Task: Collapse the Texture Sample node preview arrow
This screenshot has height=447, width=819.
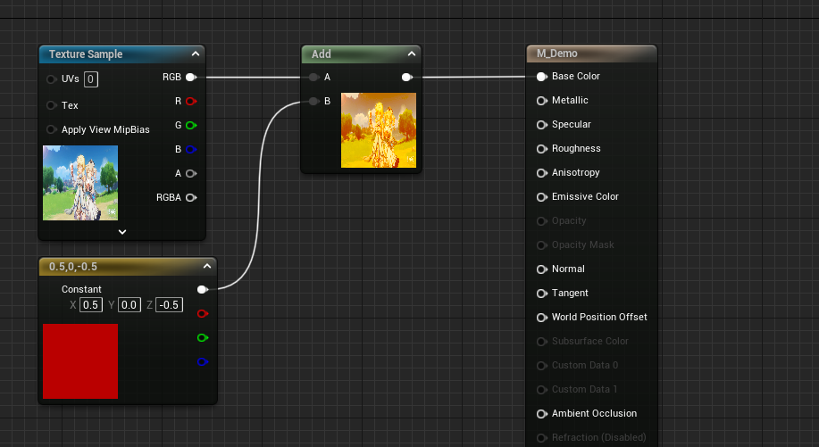Action: pyautogui.click(x=195, y=54)
